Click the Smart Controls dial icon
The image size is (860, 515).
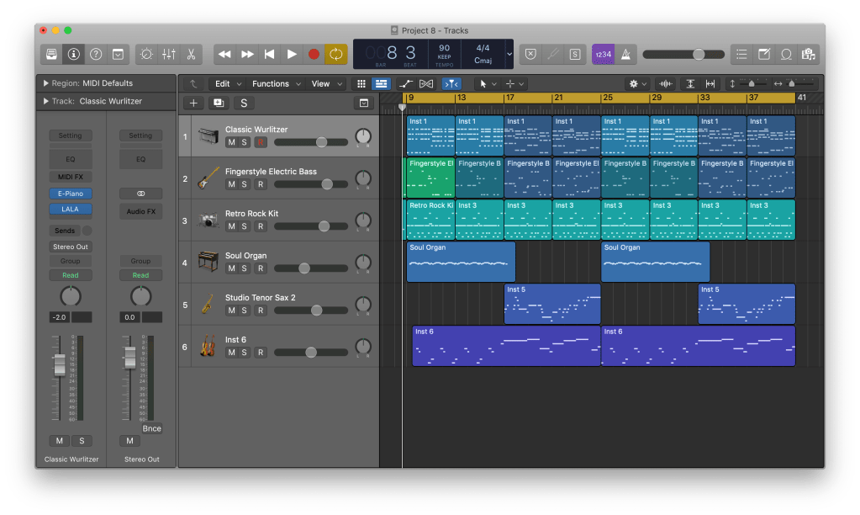point(146,54)
